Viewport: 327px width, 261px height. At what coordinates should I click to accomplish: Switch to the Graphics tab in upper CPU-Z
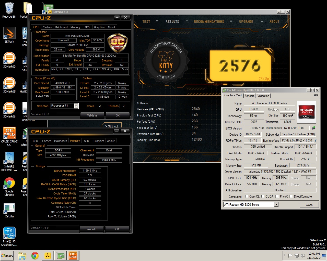(99, 27)
